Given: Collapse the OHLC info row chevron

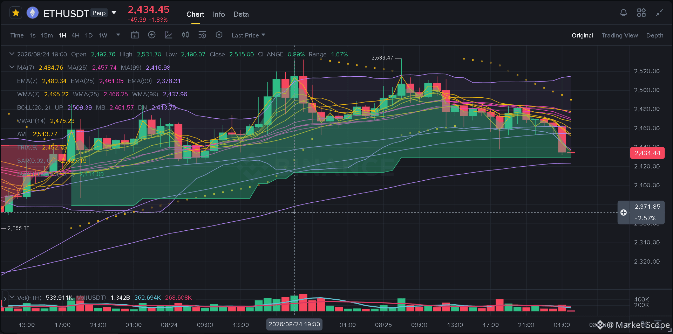Looking at the screenshot, I should pos(12,54).
